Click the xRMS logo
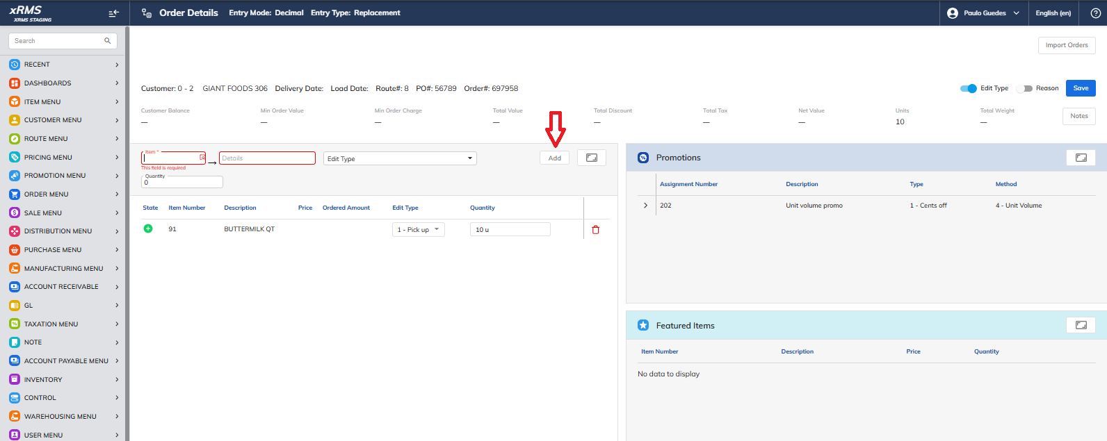1107x441 pixels. [30, 13]
